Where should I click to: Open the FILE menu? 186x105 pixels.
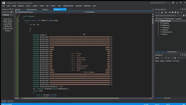(x=3, y=6)
